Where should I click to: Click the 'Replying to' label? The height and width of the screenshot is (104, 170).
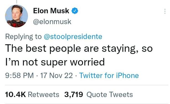tap(23, 37)
